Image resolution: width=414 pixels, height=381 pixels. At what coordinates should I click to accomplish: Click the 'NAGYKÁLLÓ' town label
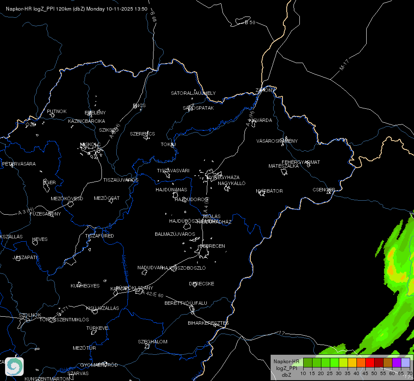[232, 183]
